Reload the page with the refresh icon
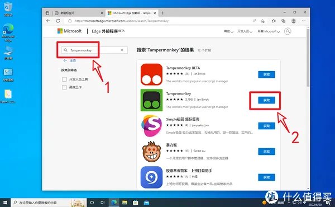Screen dimensions: 335x207 tap(58, 21)
